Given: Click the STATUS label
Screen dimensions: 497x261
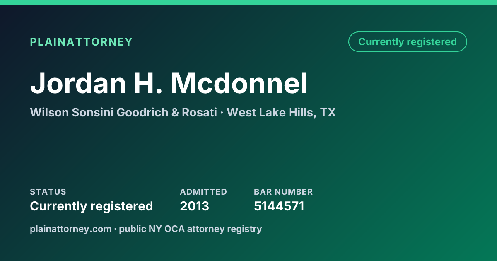Looking at the screenshot, I should (x=48, y=192).
